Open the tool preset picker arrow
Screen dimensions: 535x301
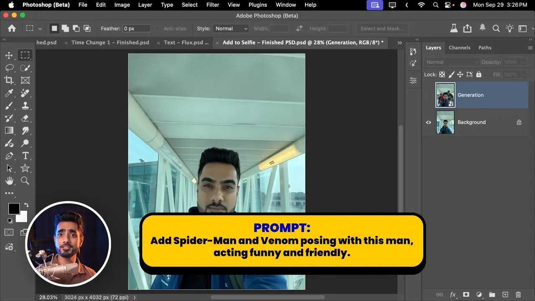point(40,28)
